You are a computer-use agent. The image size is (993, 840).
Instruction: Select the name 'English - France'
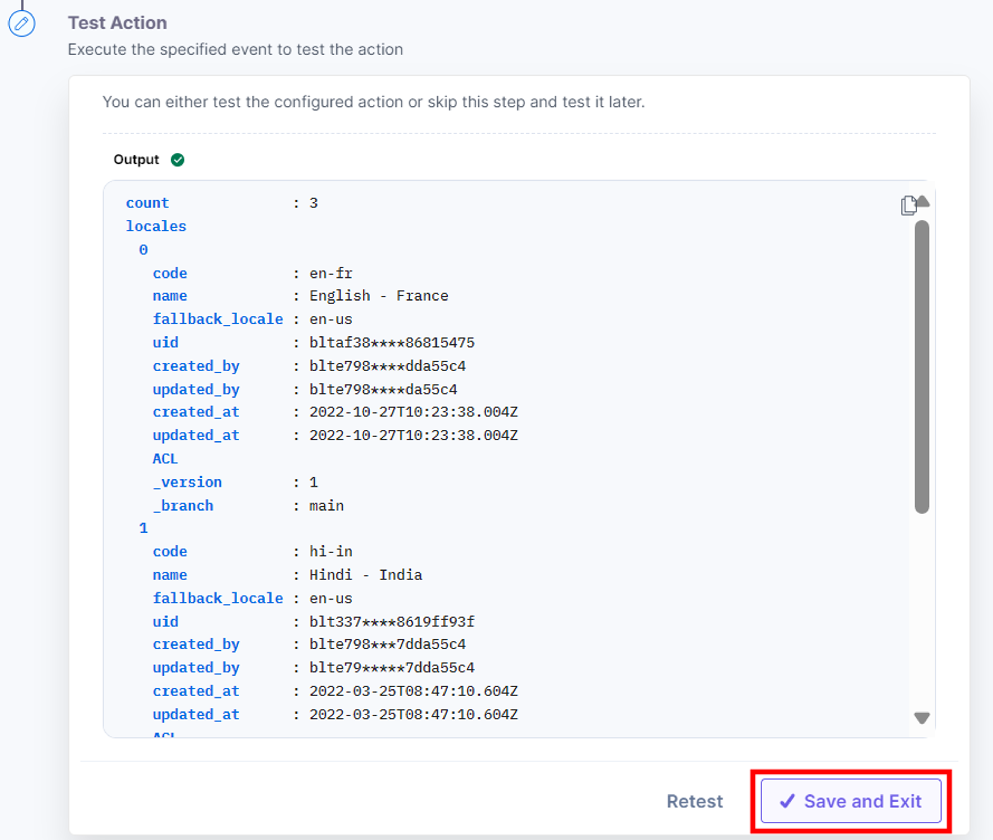[x=378, y=296]
